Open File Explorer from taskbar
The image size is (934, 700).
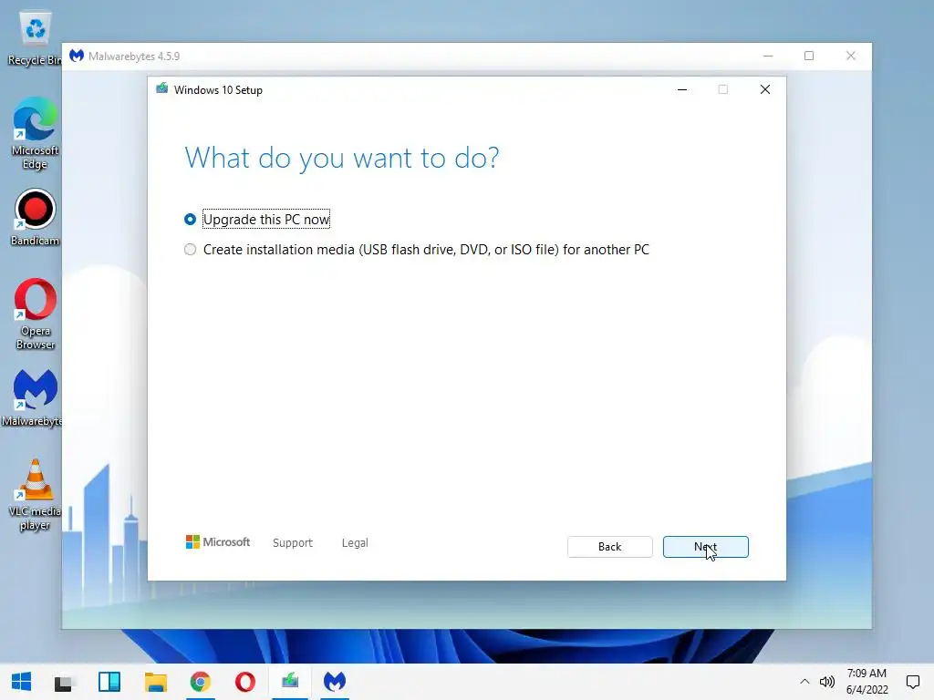155,682
